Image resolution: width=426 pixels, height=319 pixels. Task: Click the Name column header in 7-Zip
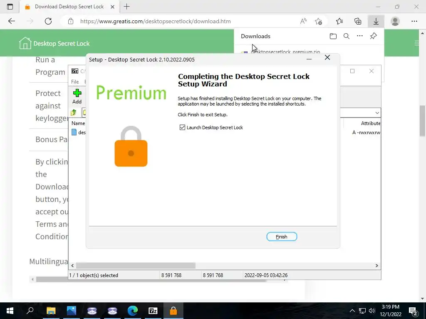78,123
